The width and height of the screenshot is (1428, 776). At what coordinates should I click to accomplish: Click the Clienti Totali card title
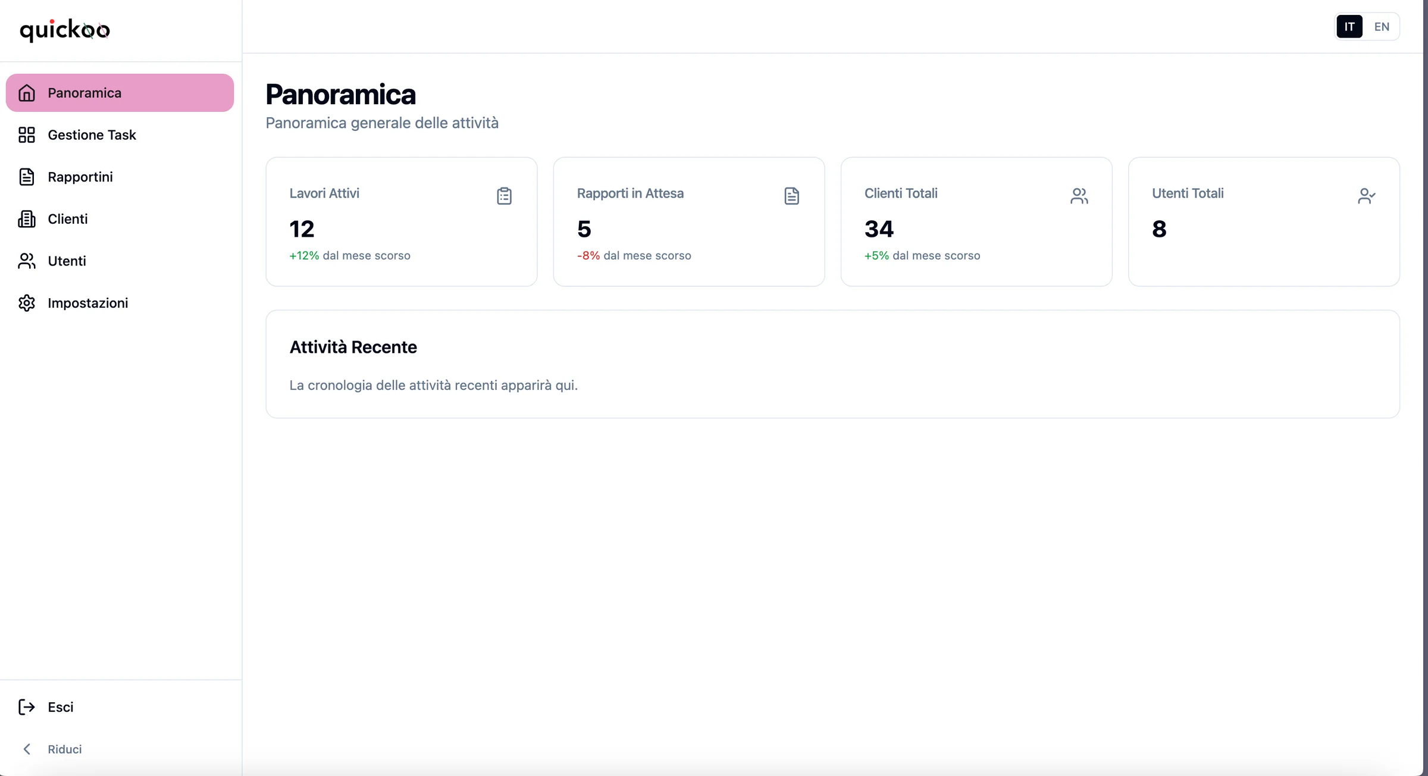click(x=901, y=193)
